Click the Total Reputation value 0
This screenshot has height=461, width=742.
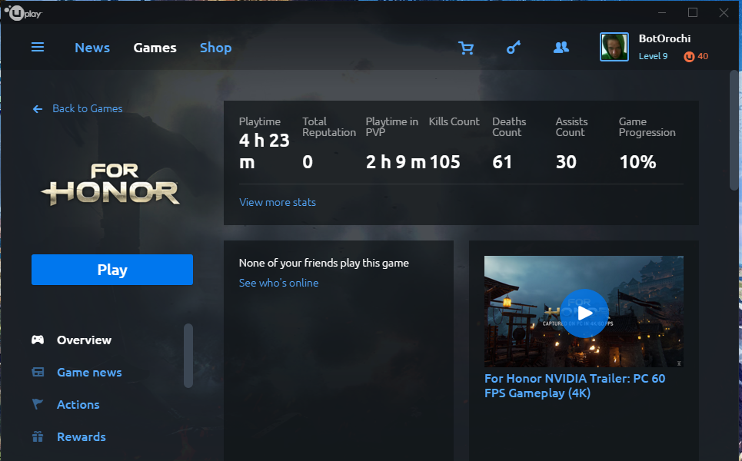pos(308,162)
